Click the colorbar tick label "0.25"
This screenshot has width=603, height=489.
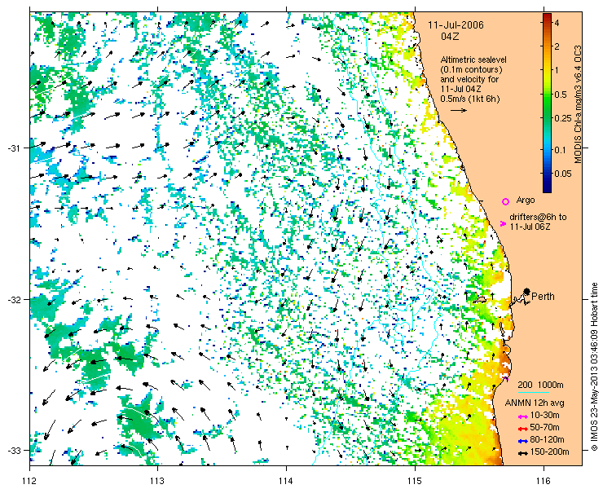pyautogui.click(x=563, y=117)
